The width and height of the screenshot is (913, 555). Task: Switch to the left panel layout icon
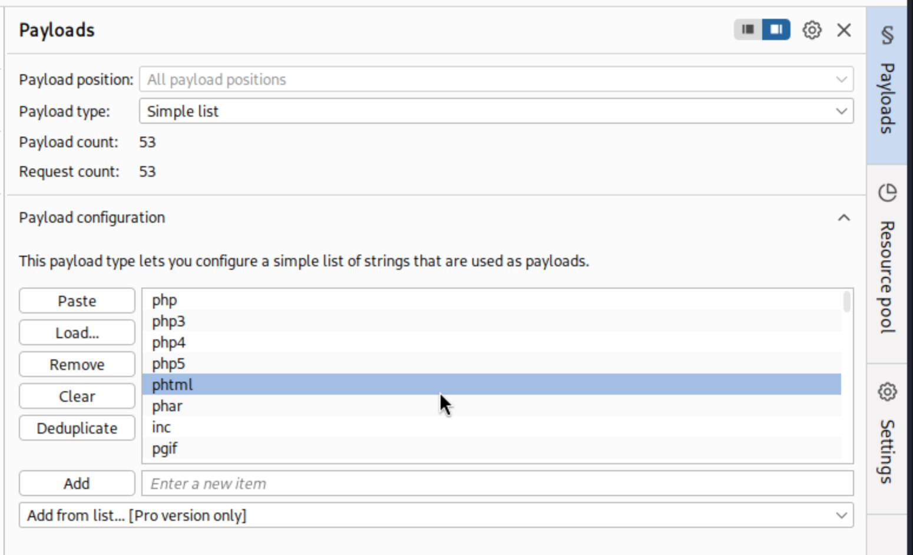click(748, 29)
